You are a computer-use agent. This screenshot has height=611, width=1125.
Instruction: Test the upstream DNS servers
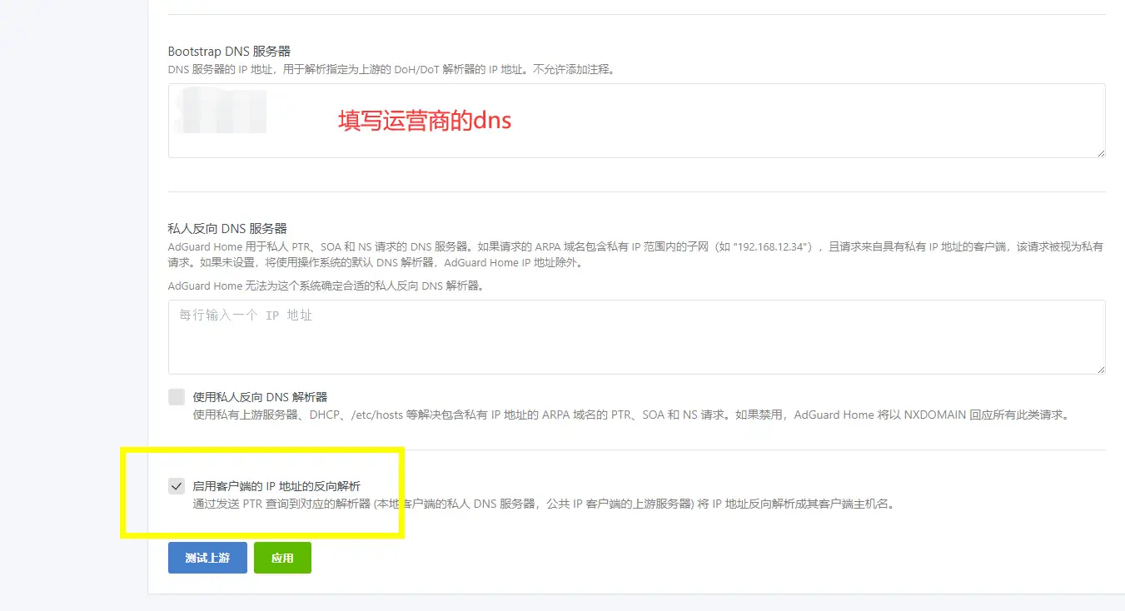click(207, 558)
